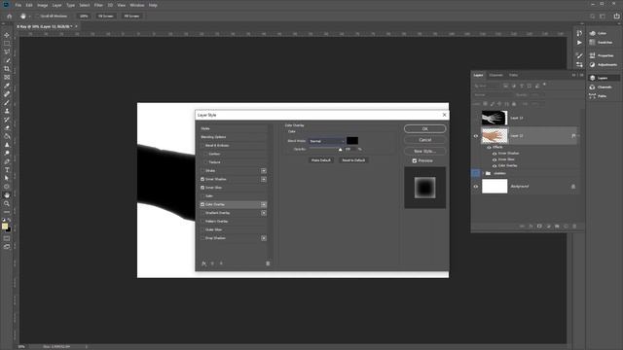623x350 pixels.
Task: Uncheck the Inner Shadow effect checkbox
Action: tap(202, 179)
